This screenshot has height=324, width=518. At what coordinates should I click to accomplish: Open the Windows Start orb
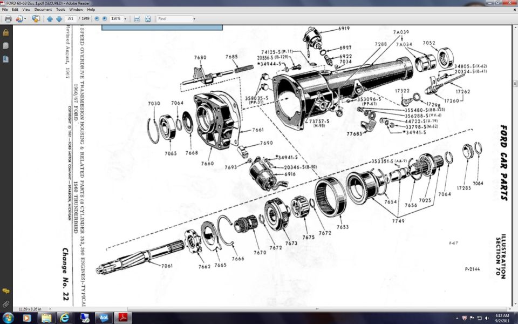7,318
